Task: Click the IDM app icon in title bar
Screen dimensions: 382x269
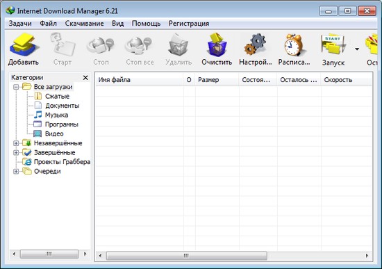Action: coord(10,10)
